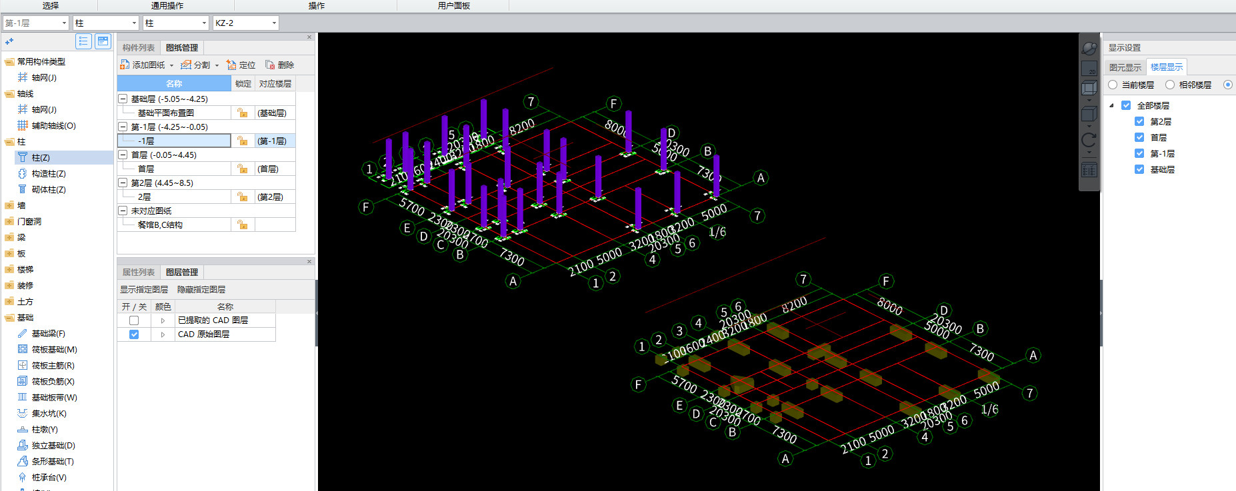Image resolution: width=1236 pixels, height=491 pixels.
Task: Select 筏板基础(M) raft foundation
Action: pyautogui.click(x=54, y=349)
